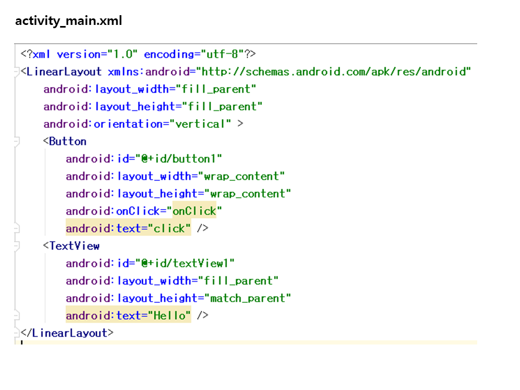Click the highlighted android:text="click" attribute
Screen dimensions: 520x390
tap(128, 229)
